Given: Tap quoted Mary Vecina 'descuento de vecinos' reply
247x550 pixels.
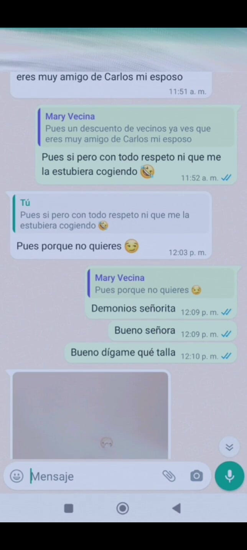Looking at the screenshot, I should pyautogui.click(x=136, y=127).
